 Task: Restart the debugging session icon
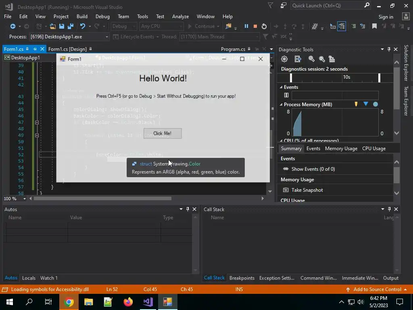[x=264, y=26]
